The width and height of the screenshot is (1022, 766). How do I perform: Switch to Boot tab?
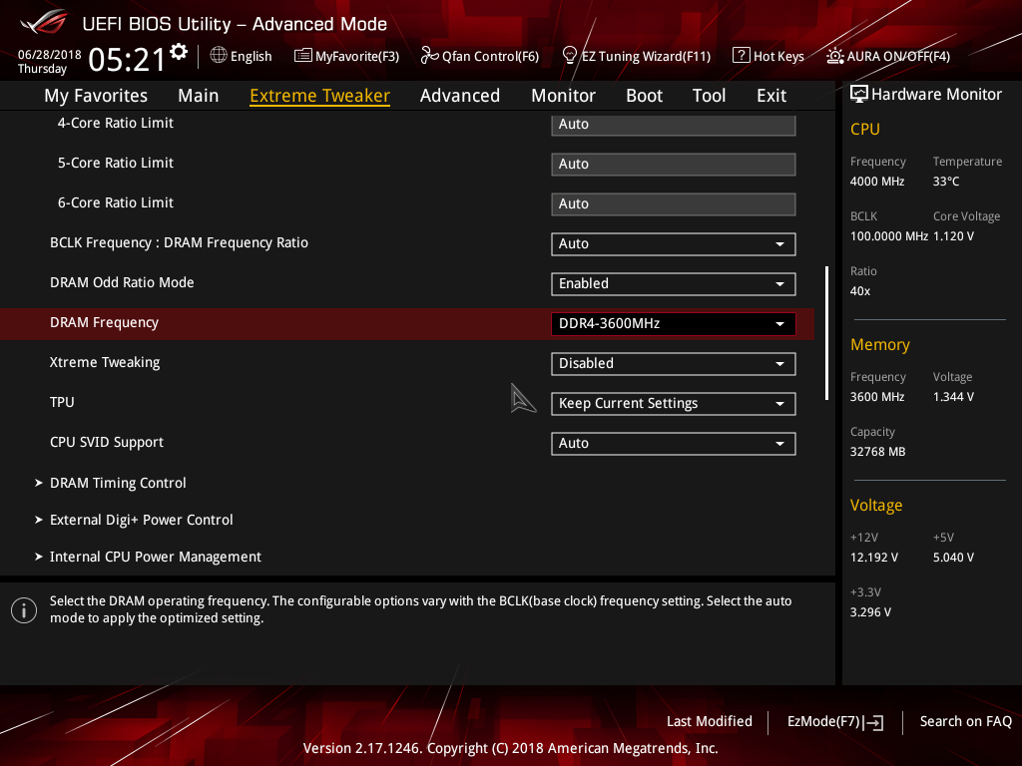click(x=644, y=96)
